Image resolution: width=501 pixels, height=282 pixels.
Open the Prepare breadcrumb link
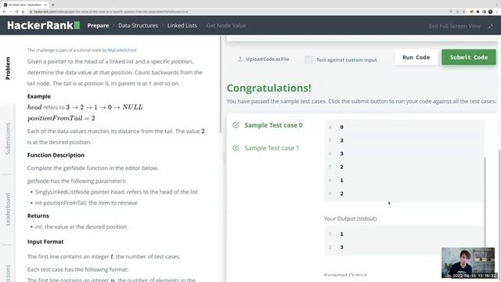pos(98,26)
